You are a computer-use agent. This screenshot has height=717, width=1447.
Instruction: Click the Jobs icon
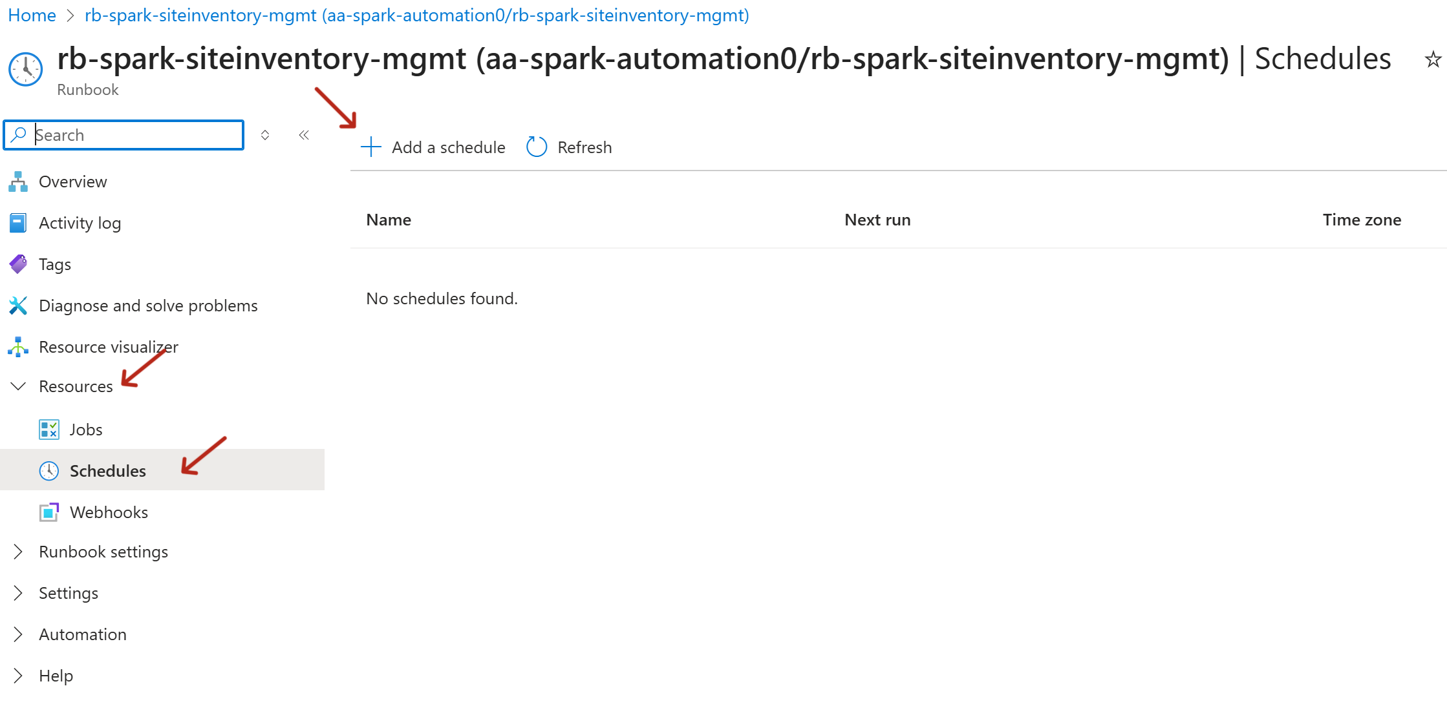tap(49, 430)
